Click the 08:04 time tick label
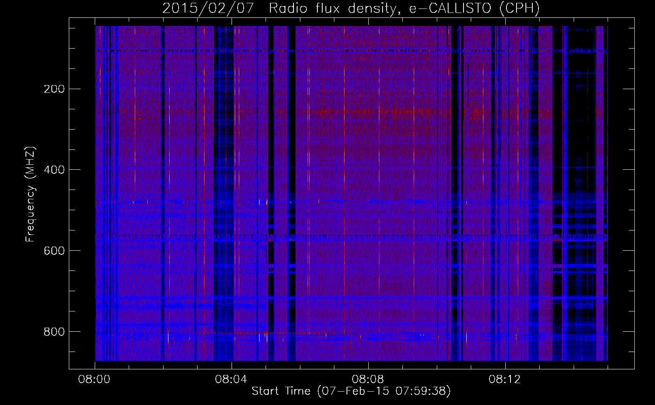This screenshot has width=655, height=405. pyautogui.click(x=231, y=379)
